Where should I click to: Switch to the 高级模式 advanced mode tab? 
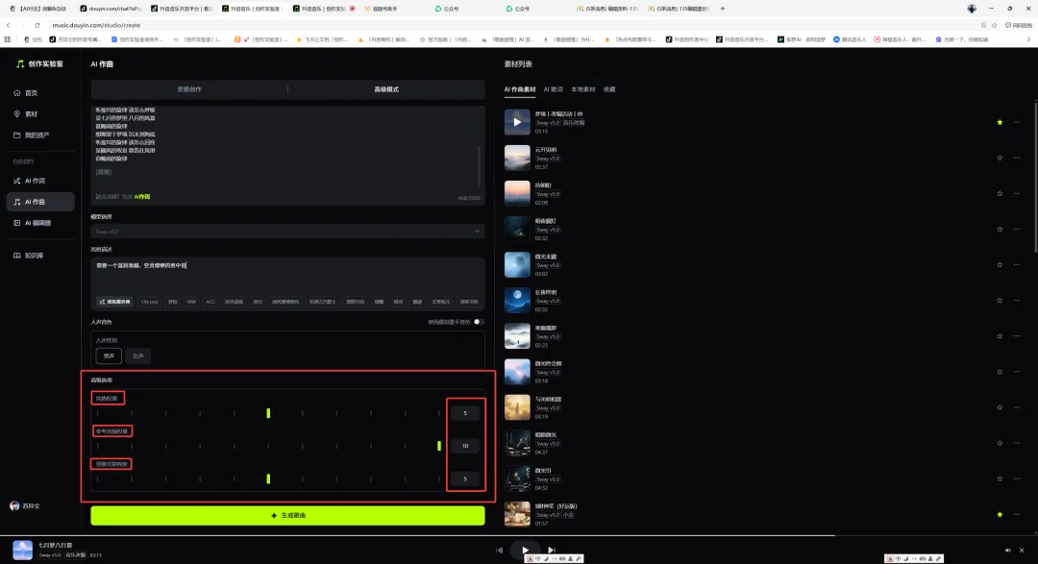(x=386, y=89)
